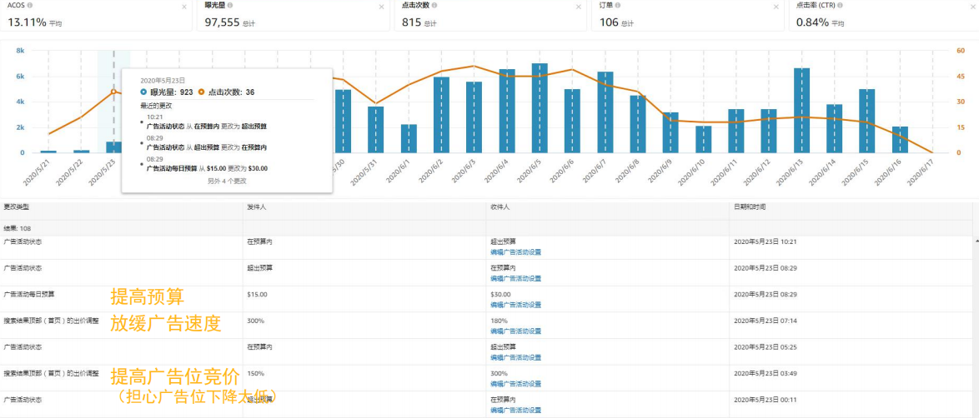Select the blue bar for 2020/6/7

click(x=605, y=112)
